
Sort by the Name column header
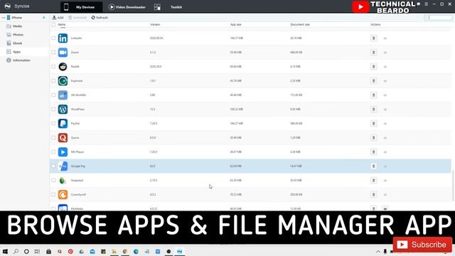click(x=62, y=25)
